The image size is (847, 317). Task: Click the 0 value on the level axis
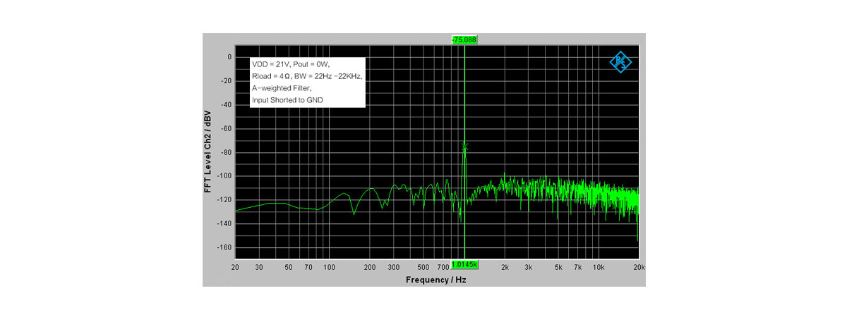click(229, 57)
